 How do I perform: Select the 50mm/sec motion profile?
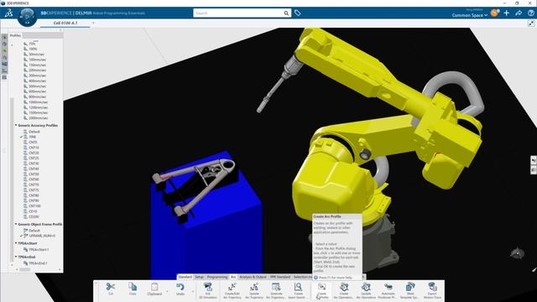(x=36, y=55)
